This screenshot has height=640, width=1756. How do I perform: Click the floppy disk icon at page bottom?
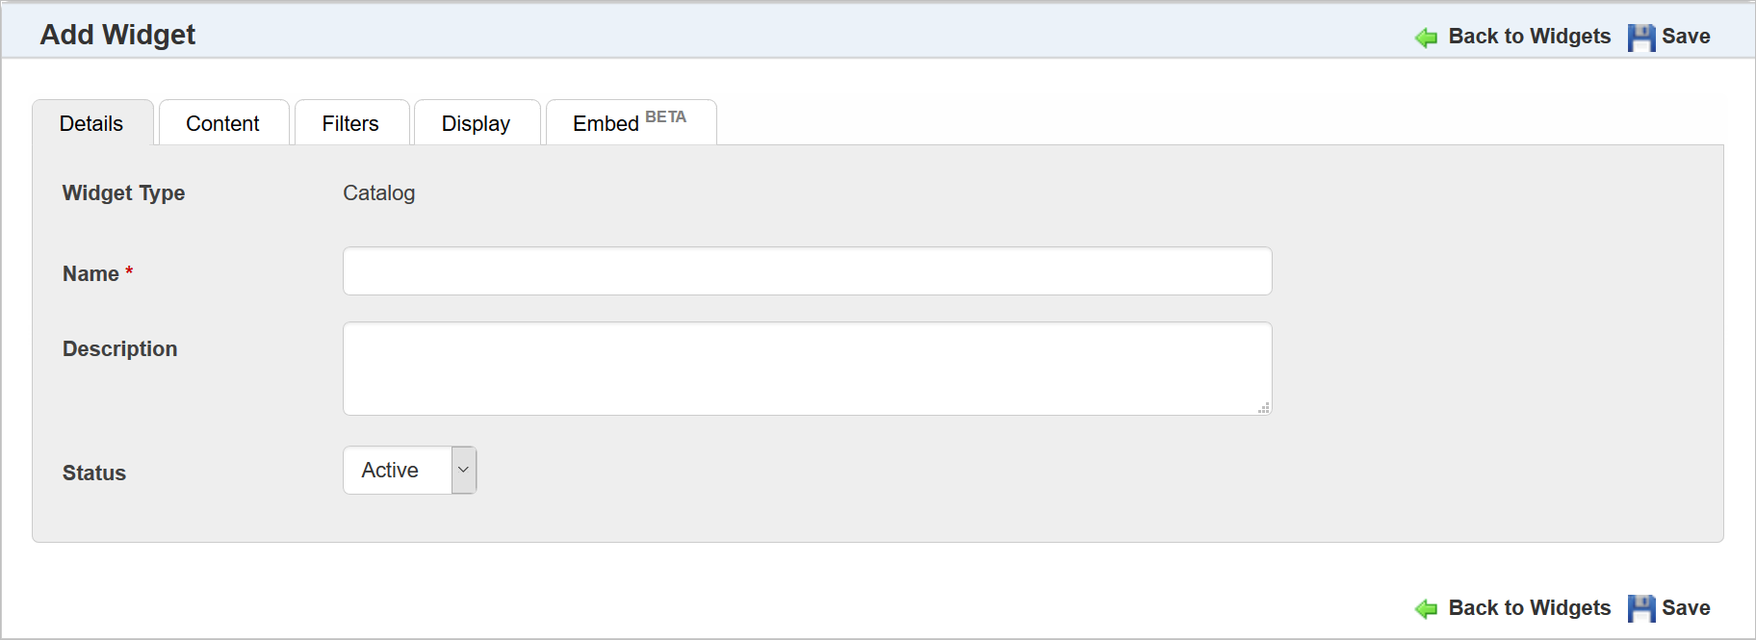[1641, 609]
